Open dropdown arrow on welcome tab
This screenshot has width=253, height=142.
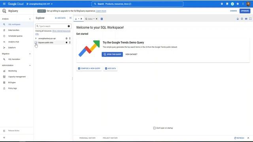coord(79,19)
